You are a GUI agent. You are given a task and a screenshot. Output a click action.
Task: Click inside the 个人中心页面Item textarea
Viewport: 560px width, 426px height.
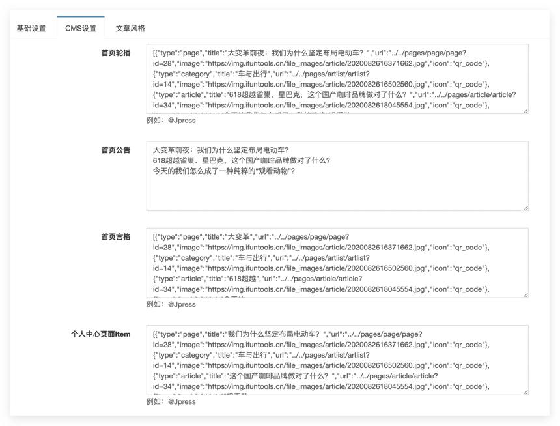tap(337, 360)
